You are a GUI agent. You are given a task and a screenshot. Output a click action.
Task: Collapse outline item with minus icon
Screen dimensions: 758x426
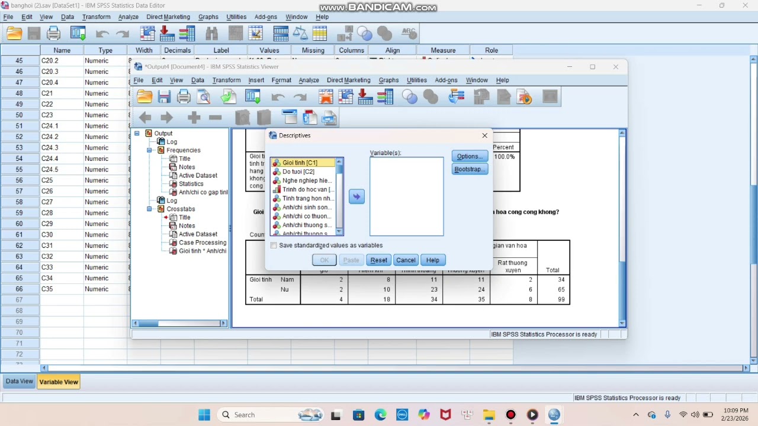[x=215, y=118]
